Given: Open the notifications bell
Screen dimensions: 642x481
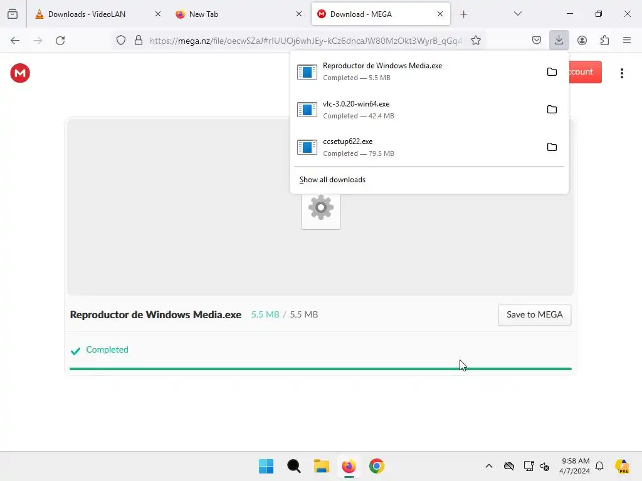Looking at the screenshot, I should point(599,466).
